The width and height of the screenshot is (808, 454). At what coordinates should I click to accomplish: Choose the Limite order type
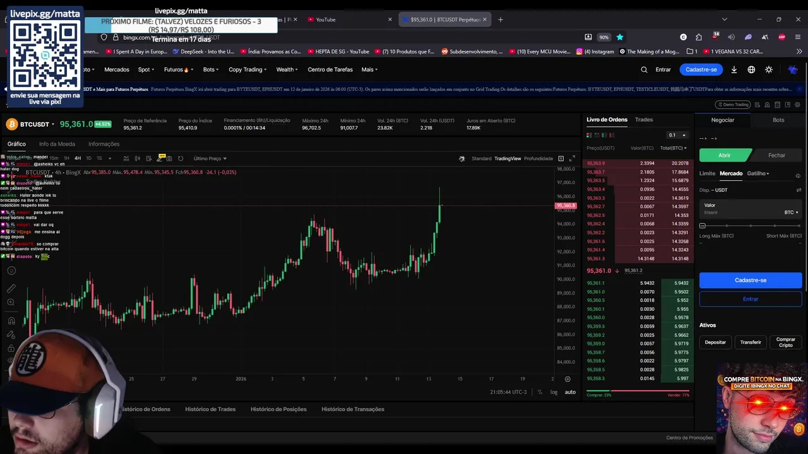(x=707, y=173)
